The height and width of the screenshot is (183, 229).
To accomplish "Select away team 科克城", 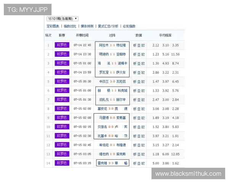I will point(123,91).
